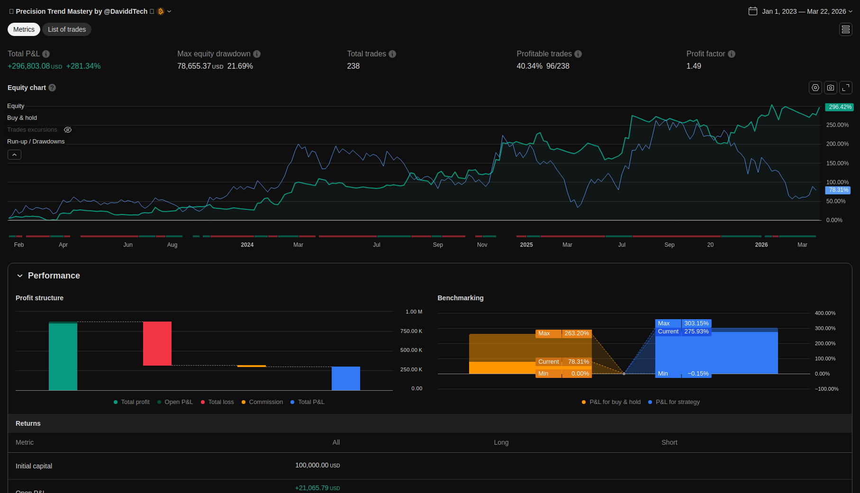The width and height of the screenshot is (860, 493).
Task: Collapse the Performance section chevron
Action: 20,276
